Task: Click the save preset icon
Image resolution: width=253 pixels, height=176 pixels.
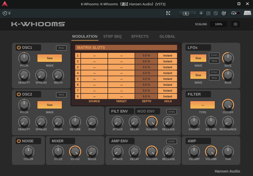Action: [x=208, y=13]
